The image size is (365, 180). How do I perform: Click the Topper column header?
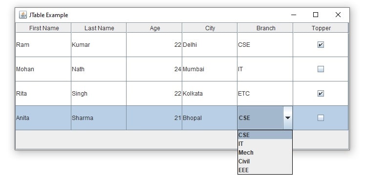321,28
